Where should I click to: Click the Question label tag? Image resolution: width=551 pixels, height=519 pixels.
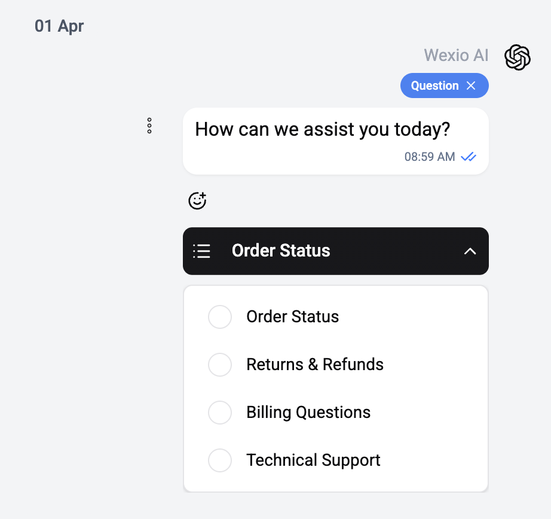click(434, 86)
